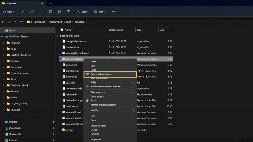
Task: Sort by the Name column header
Action: pos(68,30)
